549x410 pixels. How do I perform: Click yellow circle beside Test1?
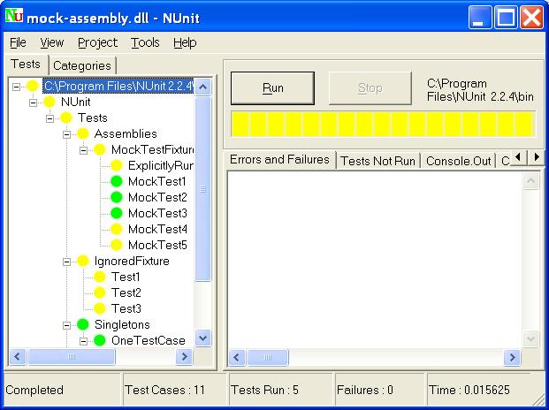pyautogui.click(x=99, y=277)
